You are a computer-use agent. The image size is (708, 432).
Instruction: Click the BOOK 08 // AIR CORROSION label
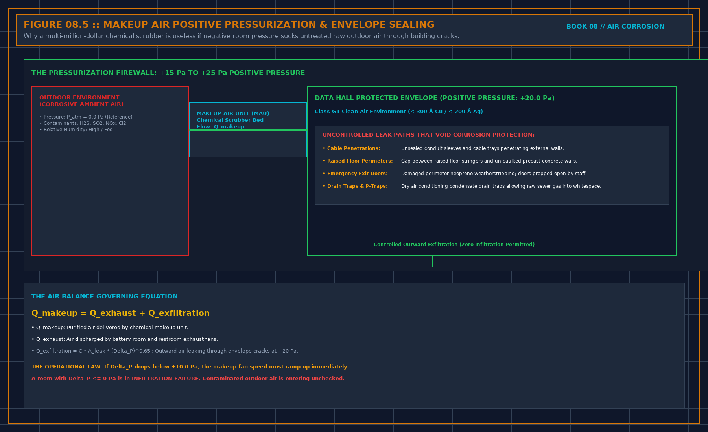coord(615,26)
